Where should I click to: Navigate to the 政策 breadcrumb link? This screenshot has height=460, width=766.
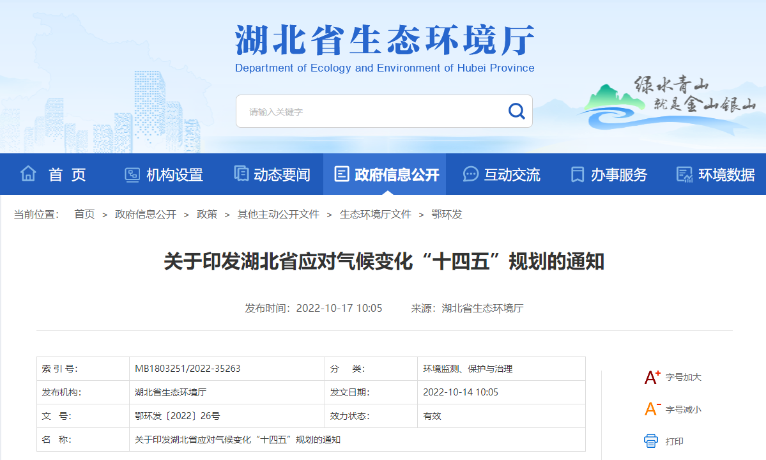click(207, 215)
